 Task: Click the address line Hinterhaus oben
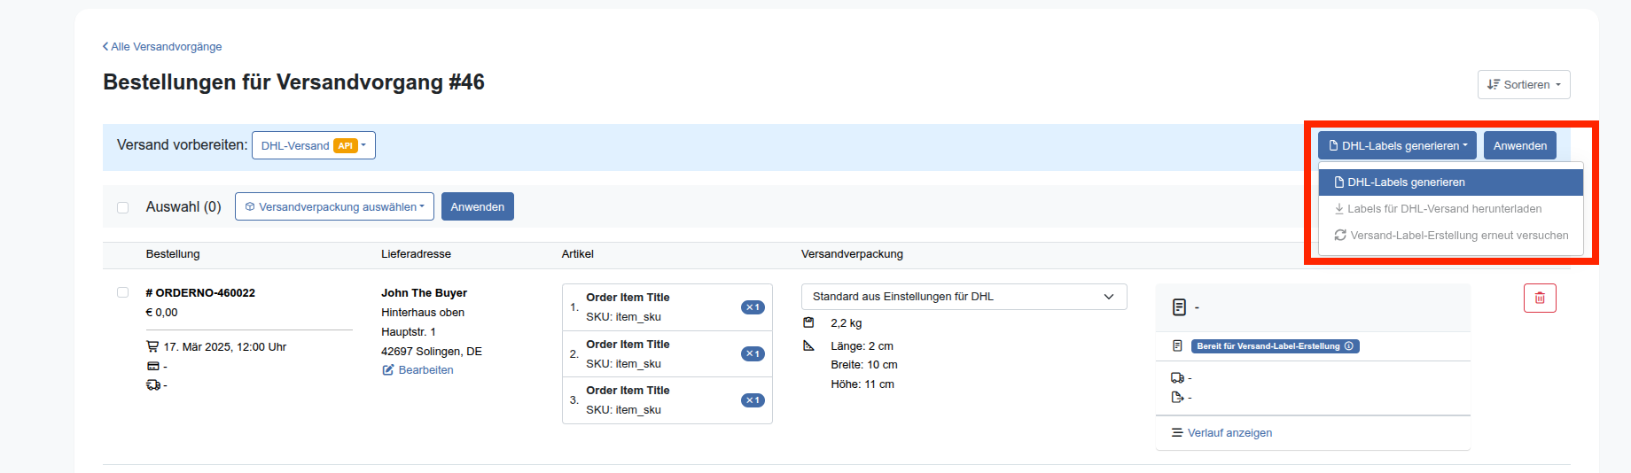coord(423,313)
